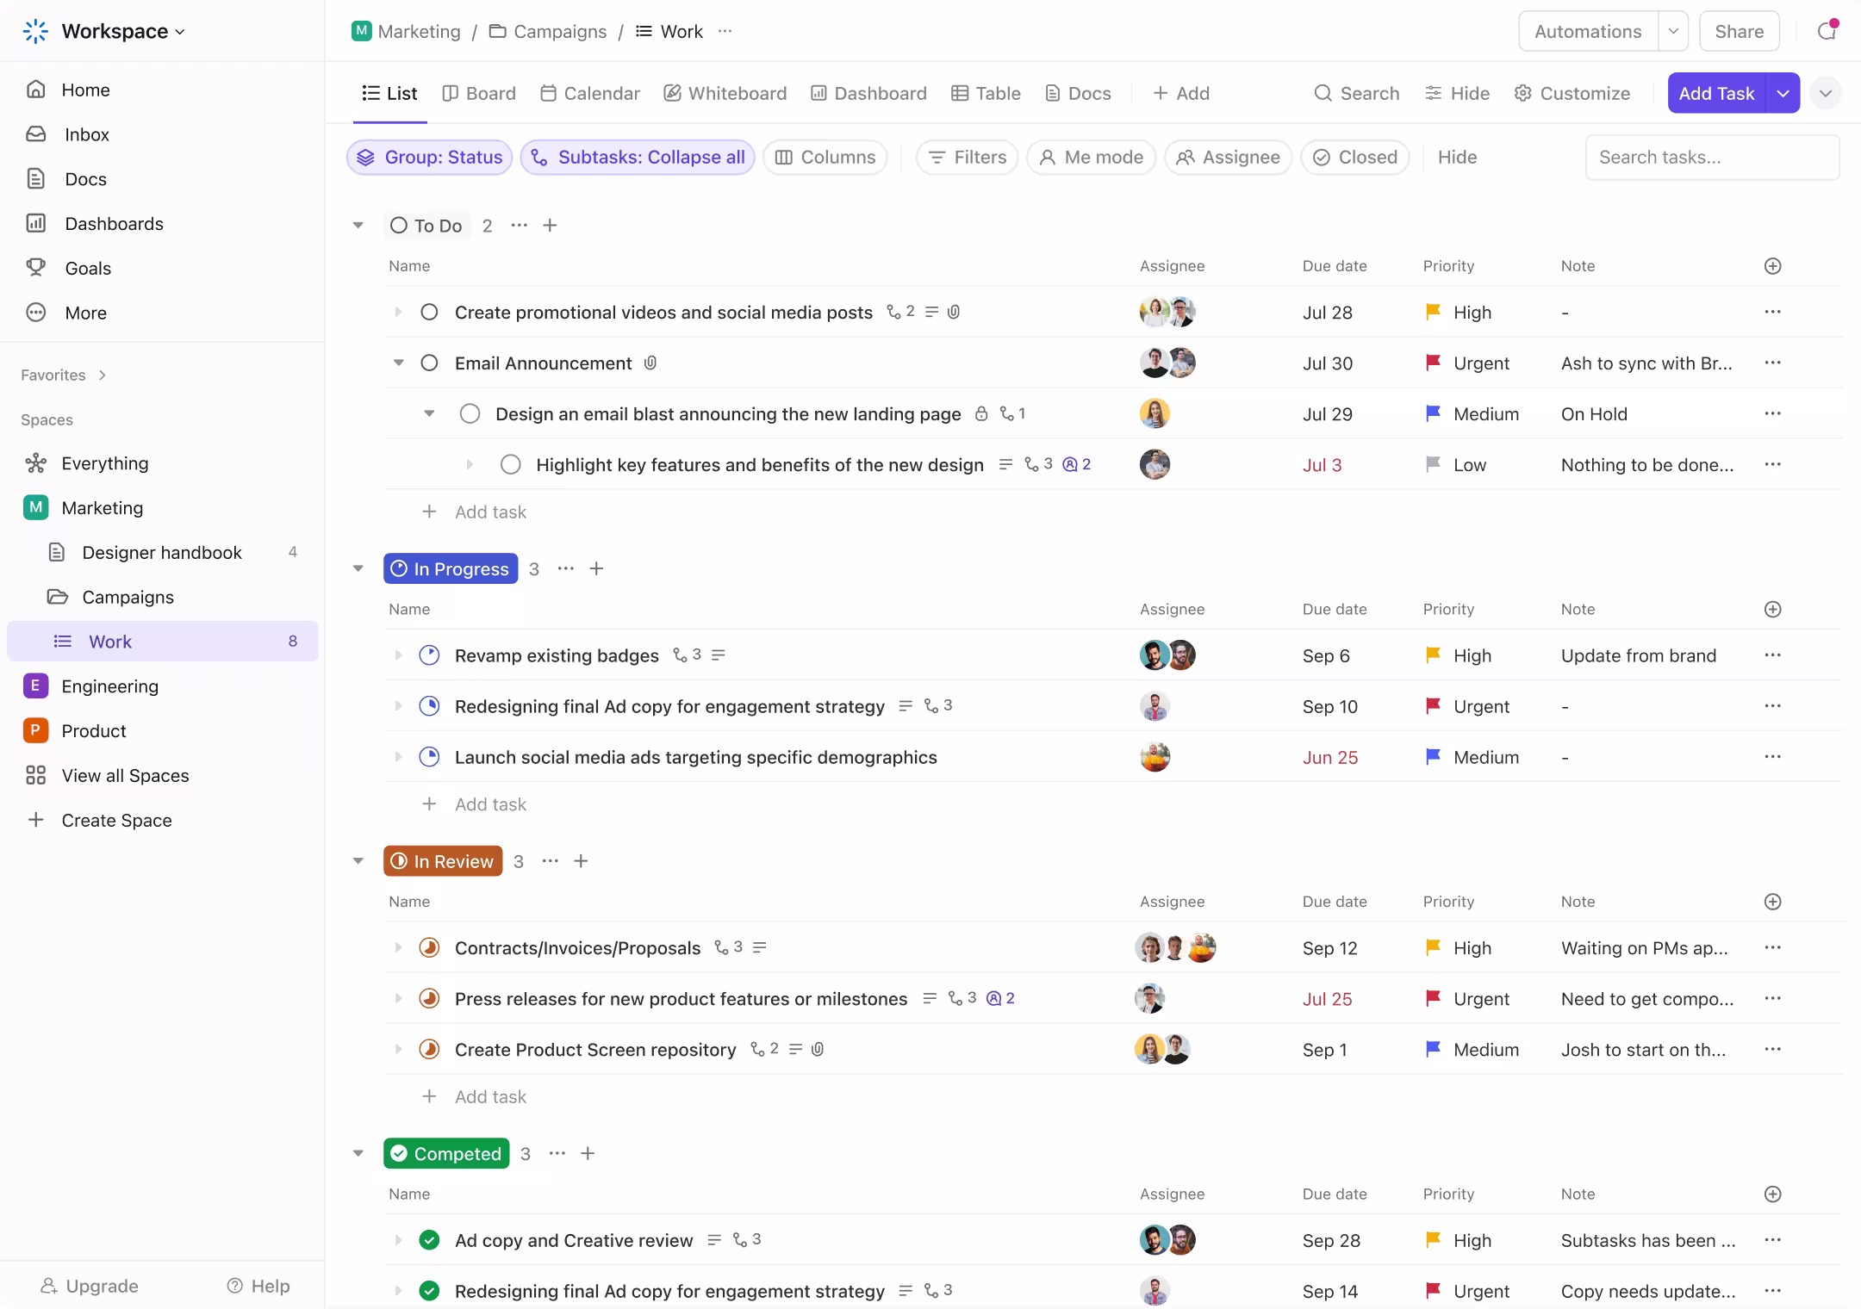Click the In Review status color label
1861x1309 pixels.
[x=443, y=861]
